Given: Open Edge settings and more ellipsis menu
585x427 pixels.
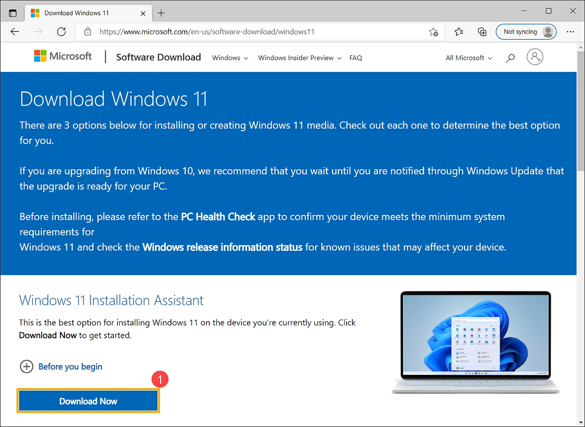Looking at the screenshot, I should click(570, 32).
